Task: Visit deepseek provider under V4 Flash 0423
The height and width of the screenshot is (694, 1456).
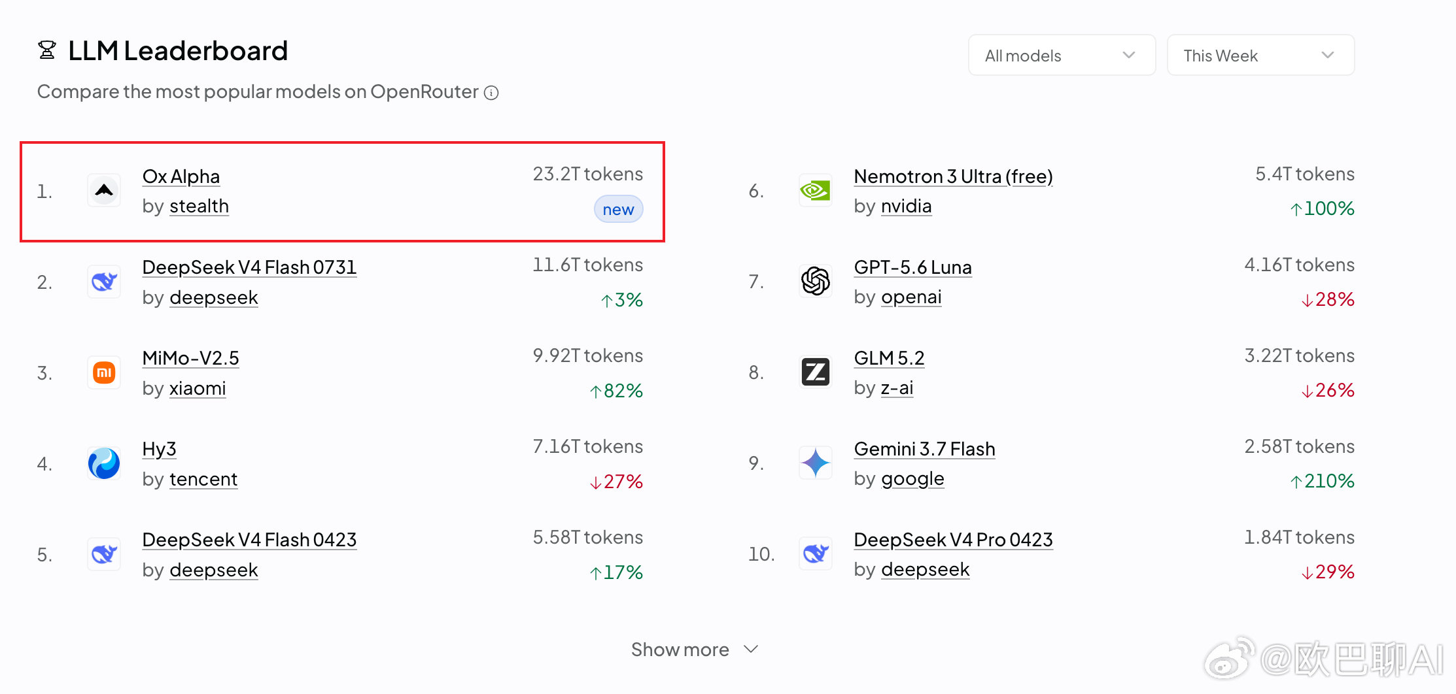Action: pos(214,570)
